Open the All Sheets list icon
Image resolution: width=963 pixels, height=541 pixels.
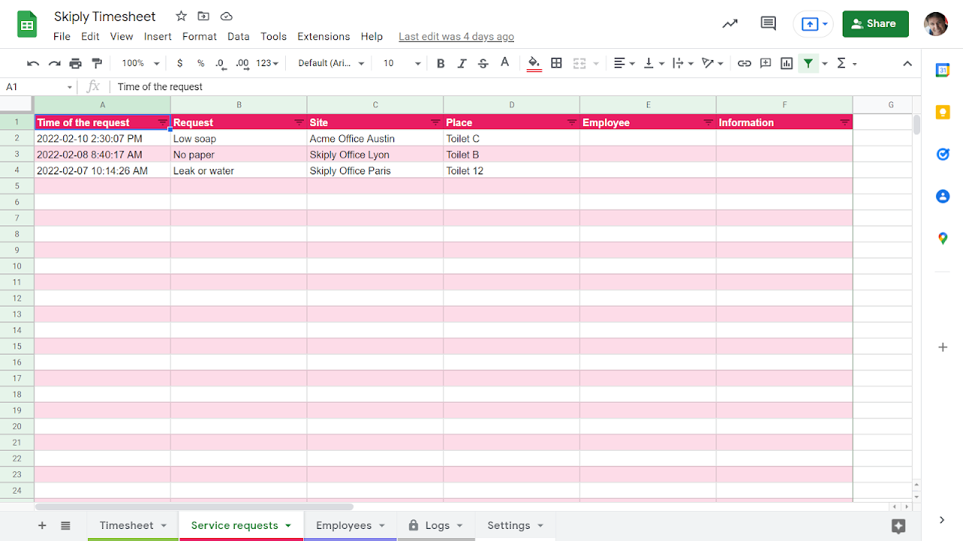(x=65, y=526)
